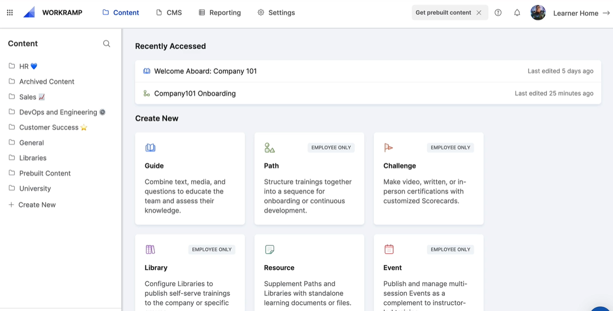Screen dimensions: 613x311
Task: Dismiss the Get prebuilt content banner
Action: click(x=479, y=13)
